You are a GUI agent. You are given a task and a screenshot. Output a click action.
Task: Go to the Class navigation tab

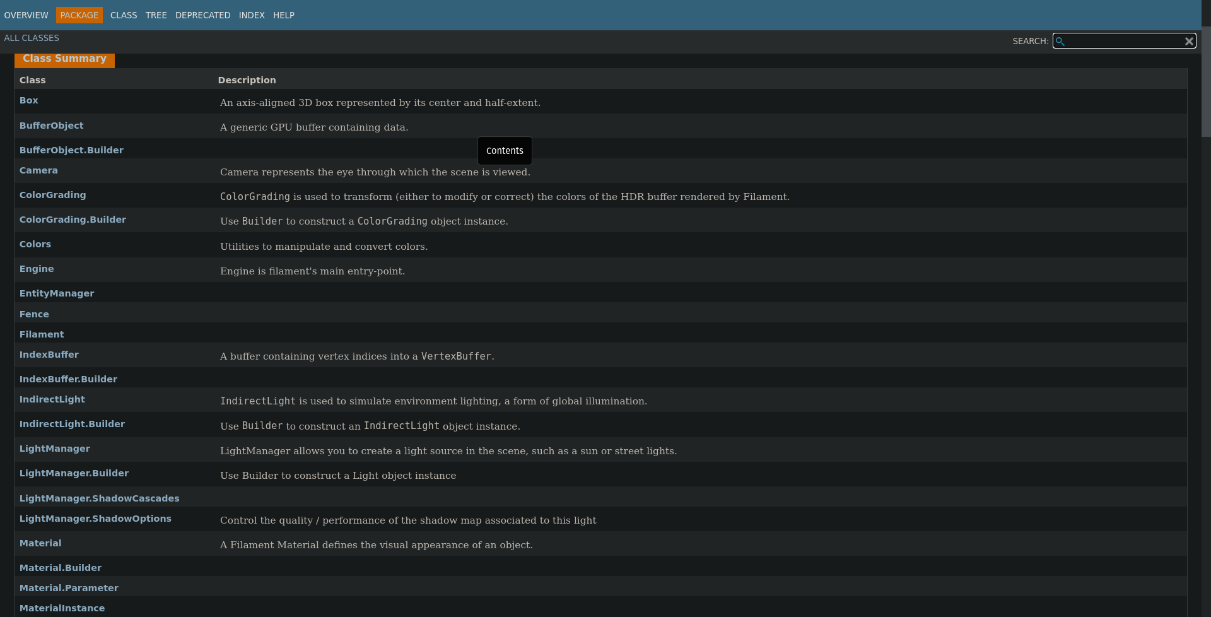tap(124, 15)
